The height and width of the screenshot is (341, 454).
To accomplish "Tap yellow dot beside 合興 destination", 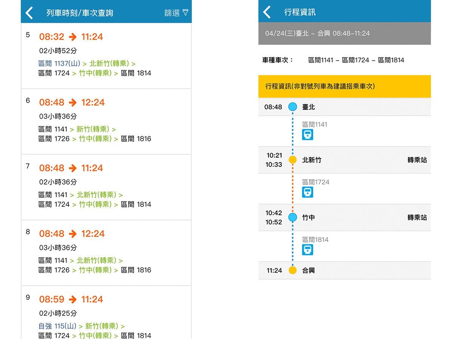I will coord(292,271).
